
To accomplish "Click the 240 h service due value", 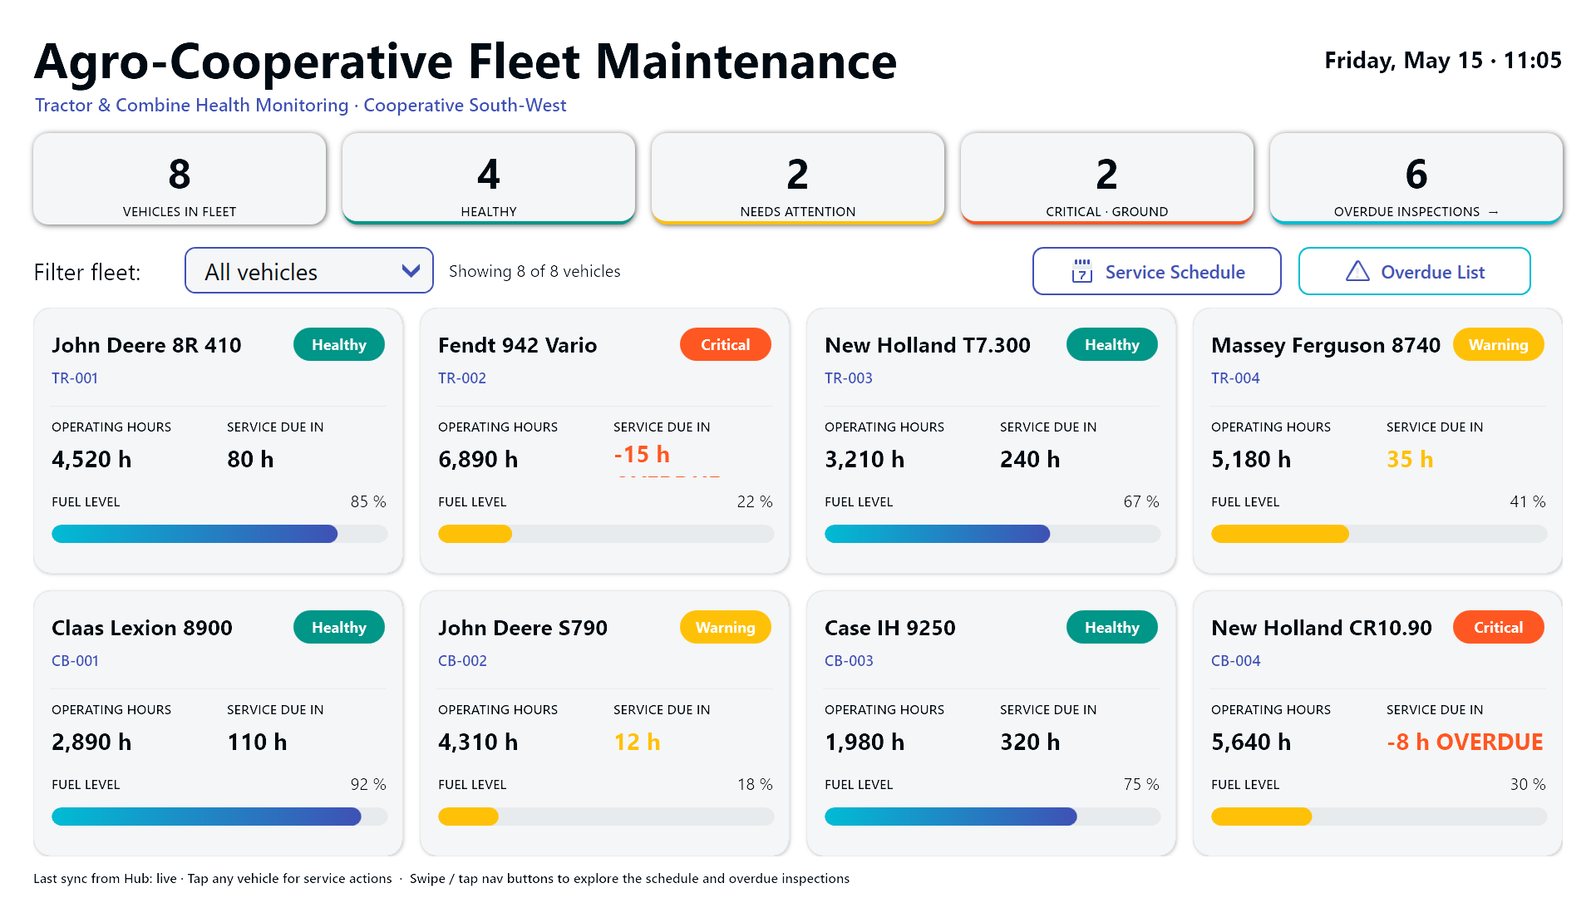I will point(1030,460).
